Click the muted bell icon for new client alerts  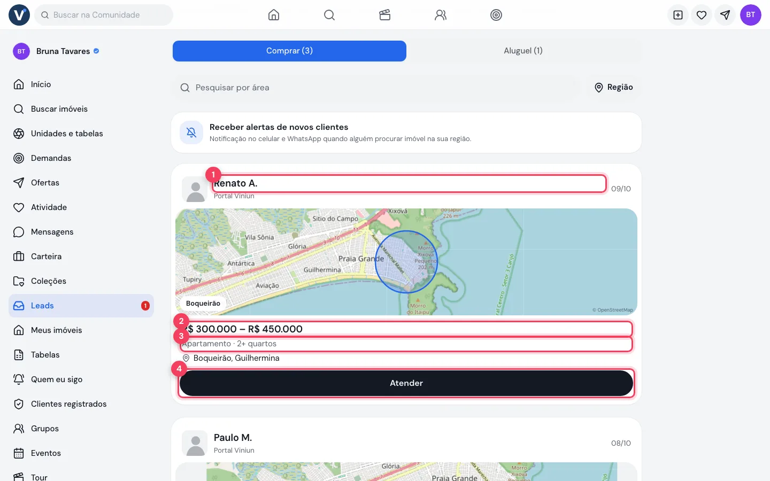tap(191, 133)
